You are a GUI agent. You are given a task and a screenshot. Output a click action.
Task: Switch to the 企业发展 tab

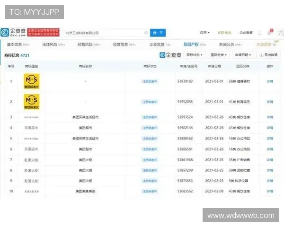coord(160,44)
